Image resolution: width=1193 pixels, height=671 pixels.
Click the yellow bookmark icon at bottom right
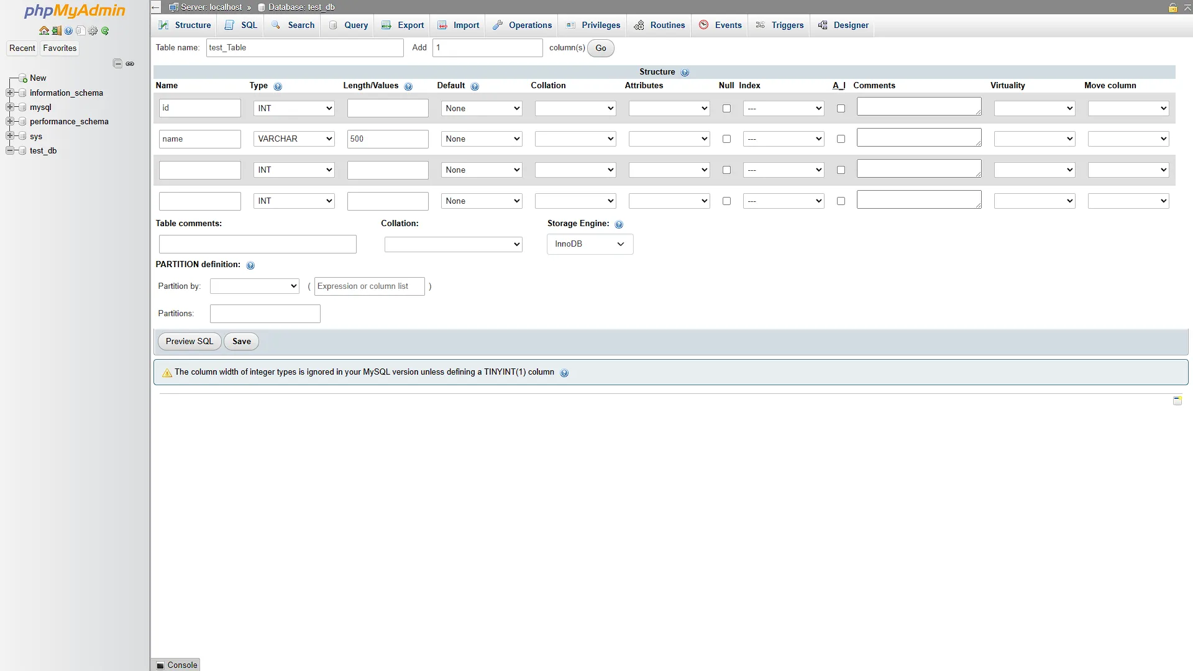pyautogui.click(x=1177, y=401)
